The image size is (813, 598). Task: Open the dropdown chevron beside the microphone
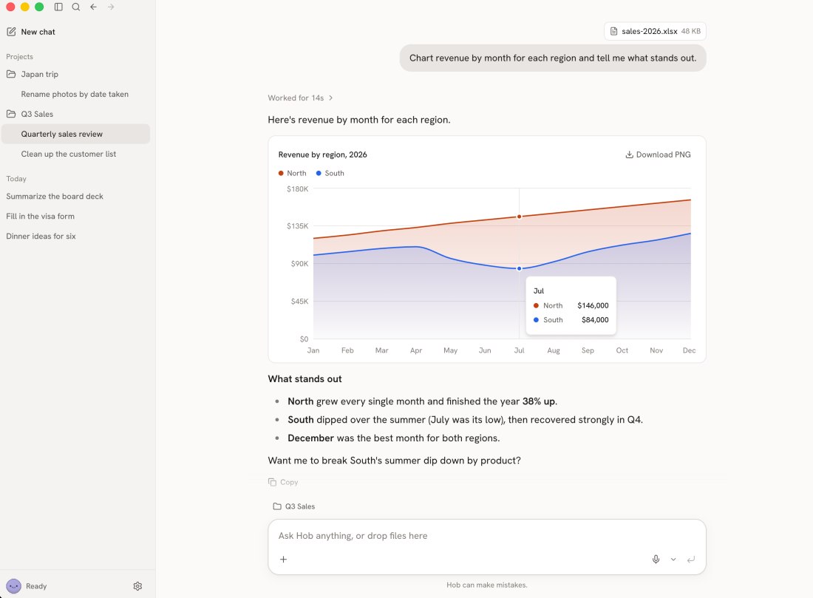[x=673, y=559]
